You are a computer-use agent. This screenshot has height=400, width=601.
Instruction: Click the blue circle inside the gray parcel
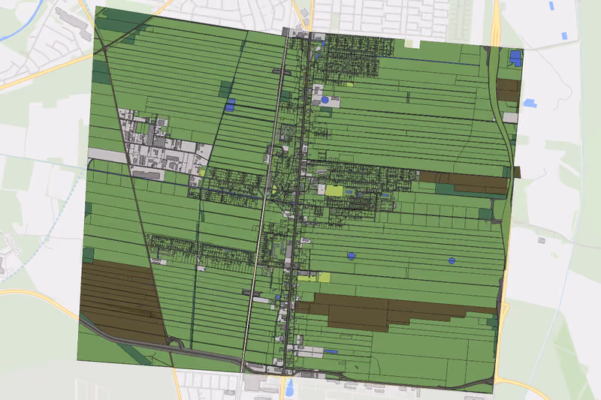[x=325, y=100]
